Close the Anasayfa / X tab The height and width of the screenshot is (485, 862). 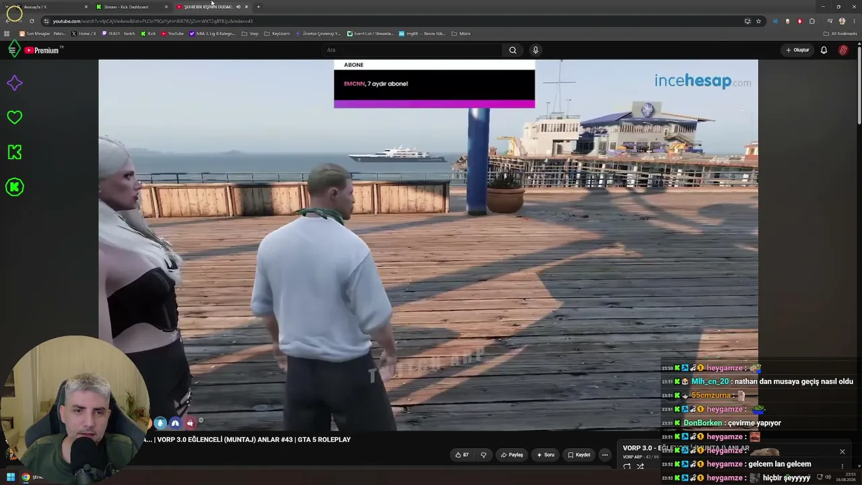(86, 7)
